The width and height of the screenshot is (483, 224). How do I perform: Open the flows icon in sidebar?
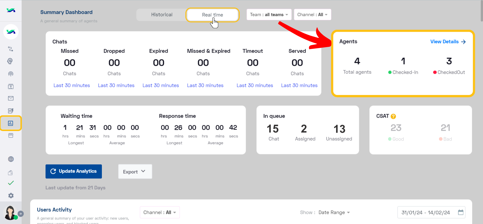[11, 49]
